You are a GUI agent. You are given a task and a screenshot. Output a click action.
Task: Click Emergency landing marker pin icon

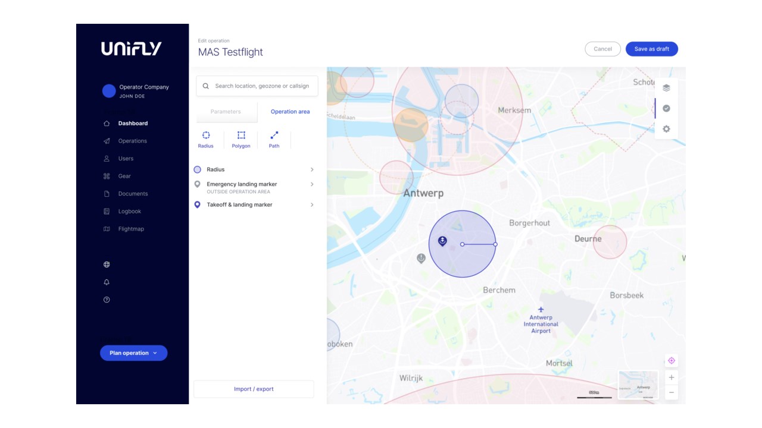tap(198, 185)
